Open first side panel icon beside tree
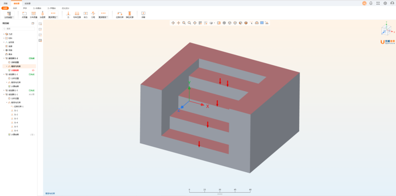Screen dimensions: 396x196 [x=40, y=24]
